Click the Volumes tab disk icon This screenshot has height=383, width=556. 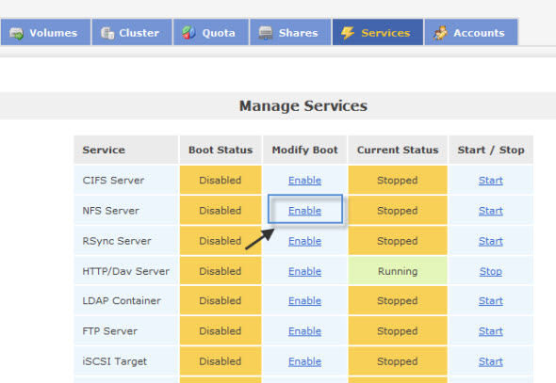16,33
